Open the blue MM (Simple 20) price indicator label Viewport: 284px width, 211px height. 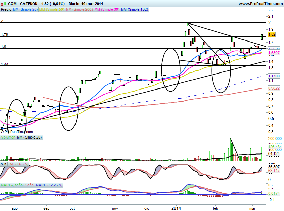(x=25, y=10)
